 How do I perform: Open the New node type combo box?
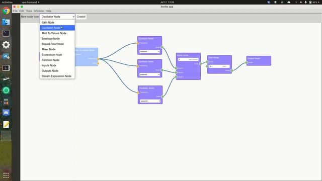pyautogui.click(x=57, y=17)
